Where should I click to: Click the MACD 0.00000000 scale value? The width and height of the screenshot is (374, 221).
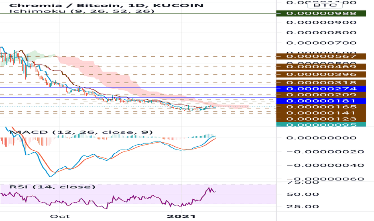pyautogui.click(x=321, y=138)
